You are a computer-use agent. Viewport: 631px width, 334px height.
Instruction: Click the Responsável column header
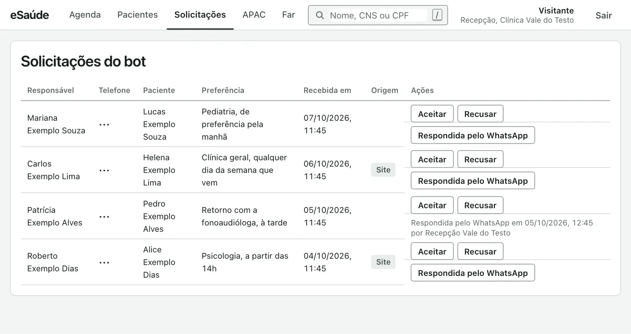pos(50,90)
